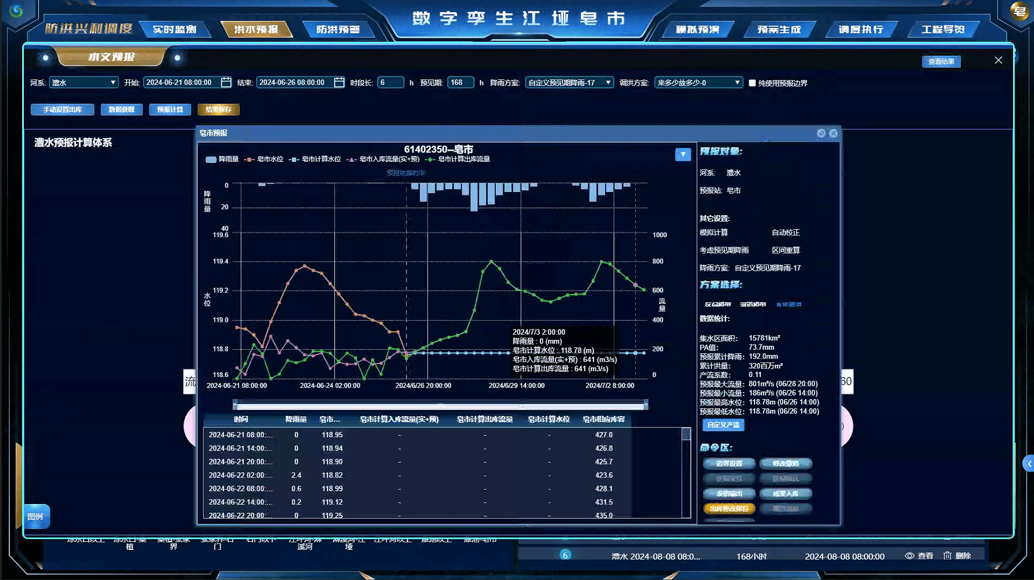Screen dimensions: 1034x580
Task: Open the 河系 dropdown showing 澧水
Action: [84, 82]
